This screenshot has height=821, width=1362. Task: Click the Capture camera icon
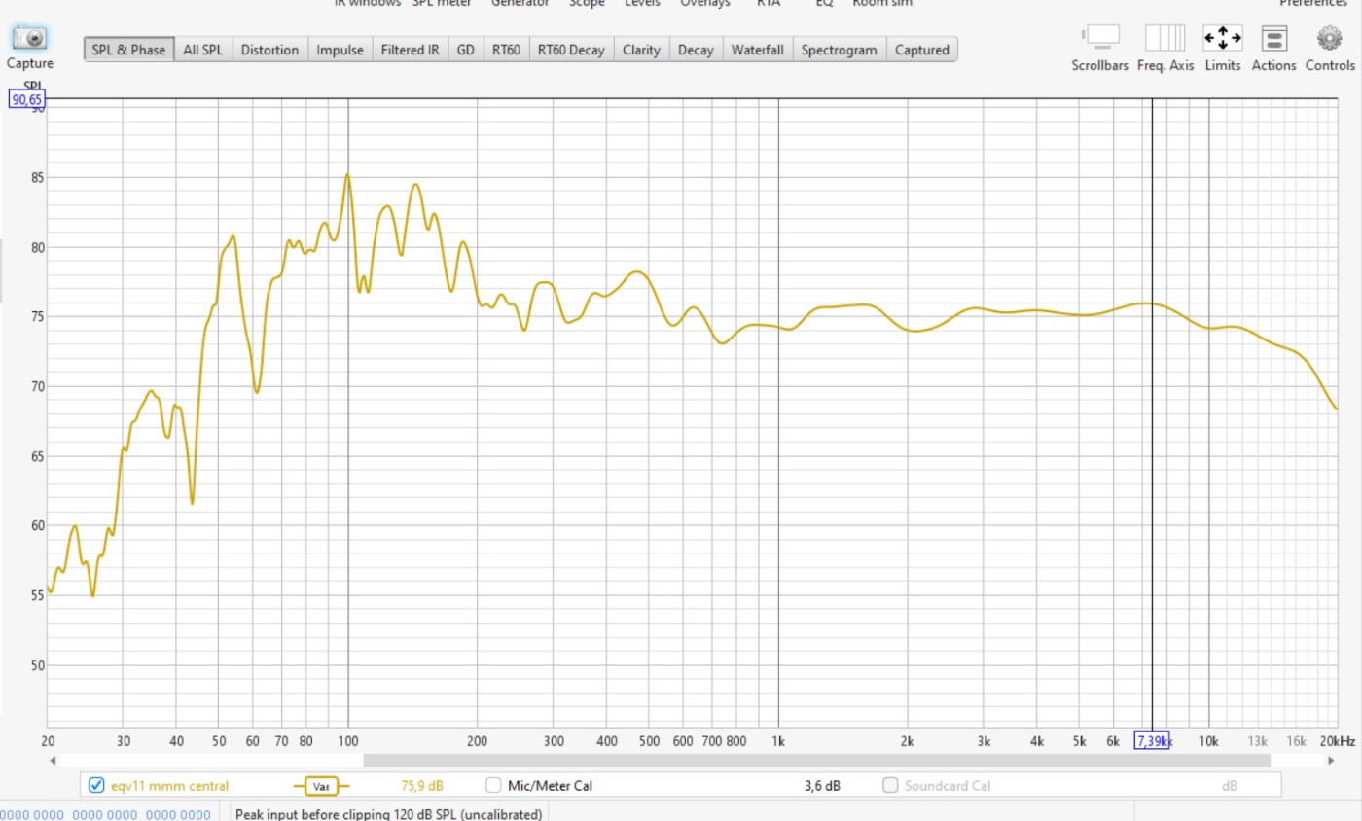[30, 38]
